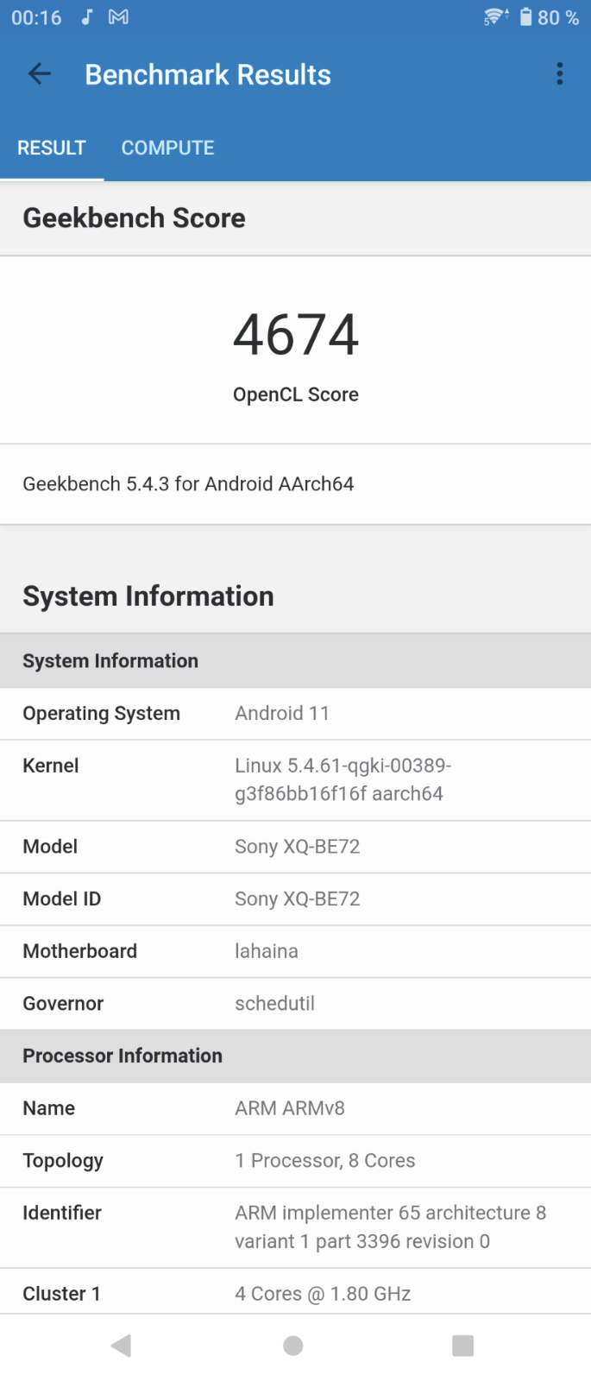The image size is (591, 1381).
Task: Tap the Gmail notification icon
Action: pos(118,17)
